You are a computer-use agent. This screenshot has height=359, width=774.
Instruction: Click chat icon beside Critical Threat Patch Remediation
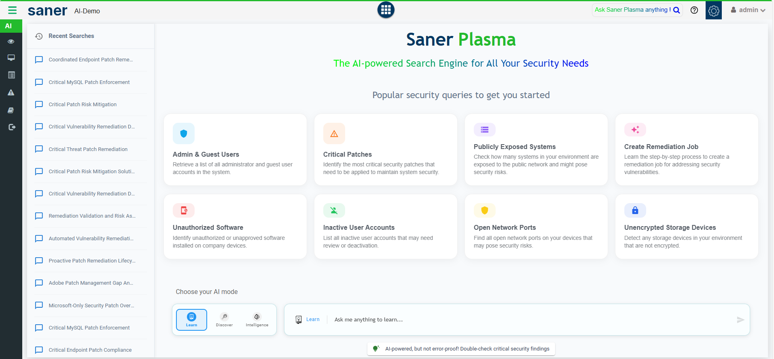click(39, 149)
